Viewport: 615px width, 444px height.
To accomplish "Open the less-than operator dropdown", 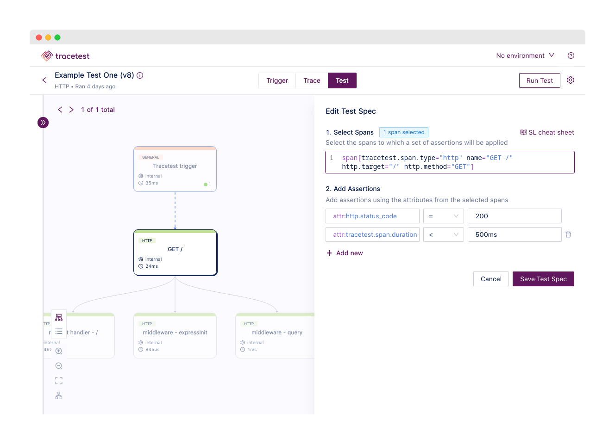I will 443,234.
